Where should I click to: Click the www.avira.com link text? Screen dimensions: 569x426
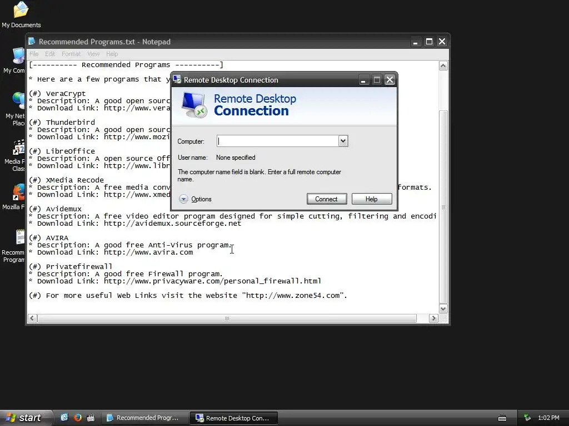(x=148, y=252)
